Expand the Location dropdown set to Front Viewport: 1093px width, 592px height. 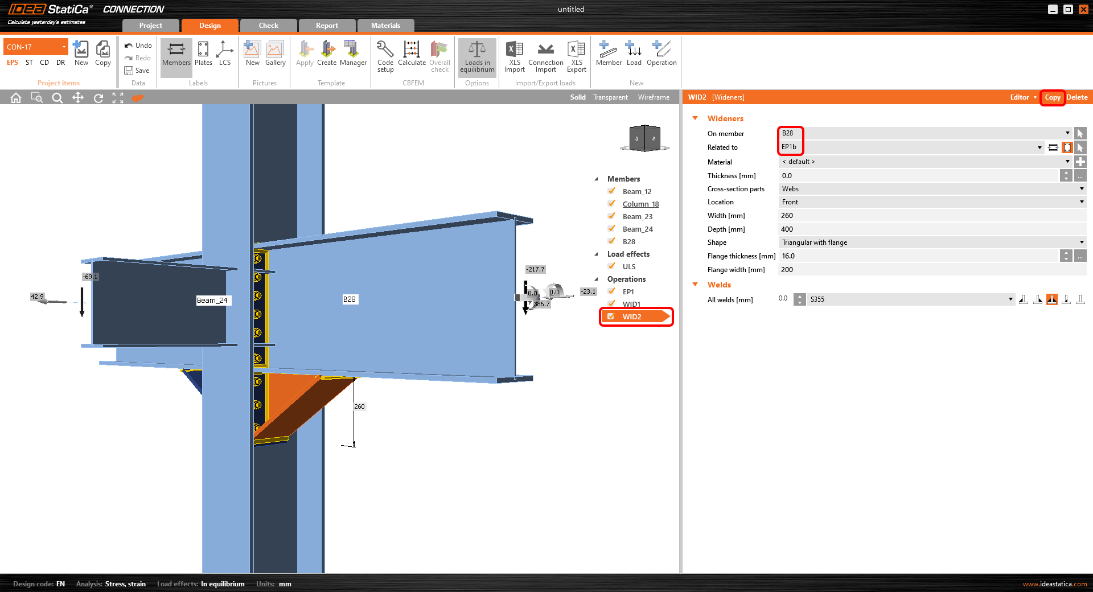[x=931, y=202]
